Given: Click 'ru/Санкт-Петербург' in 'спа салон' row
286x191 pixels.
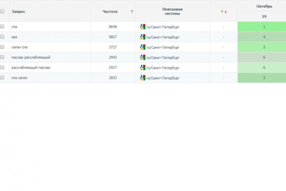Looking at the screenshot, I should 163,78.
